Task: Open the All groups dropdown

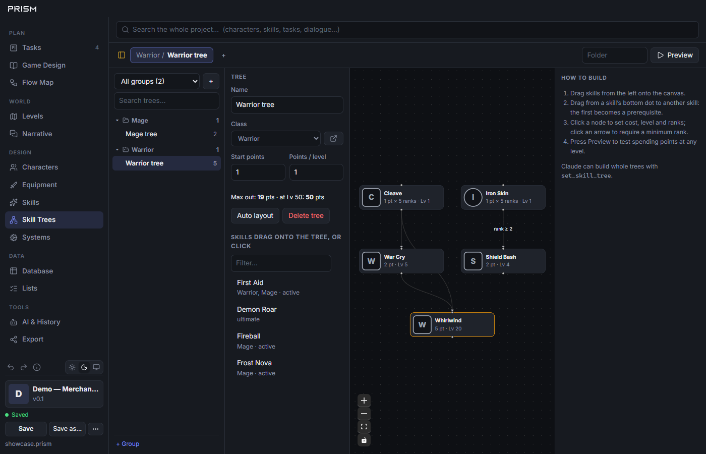Action: pos(157,81)
